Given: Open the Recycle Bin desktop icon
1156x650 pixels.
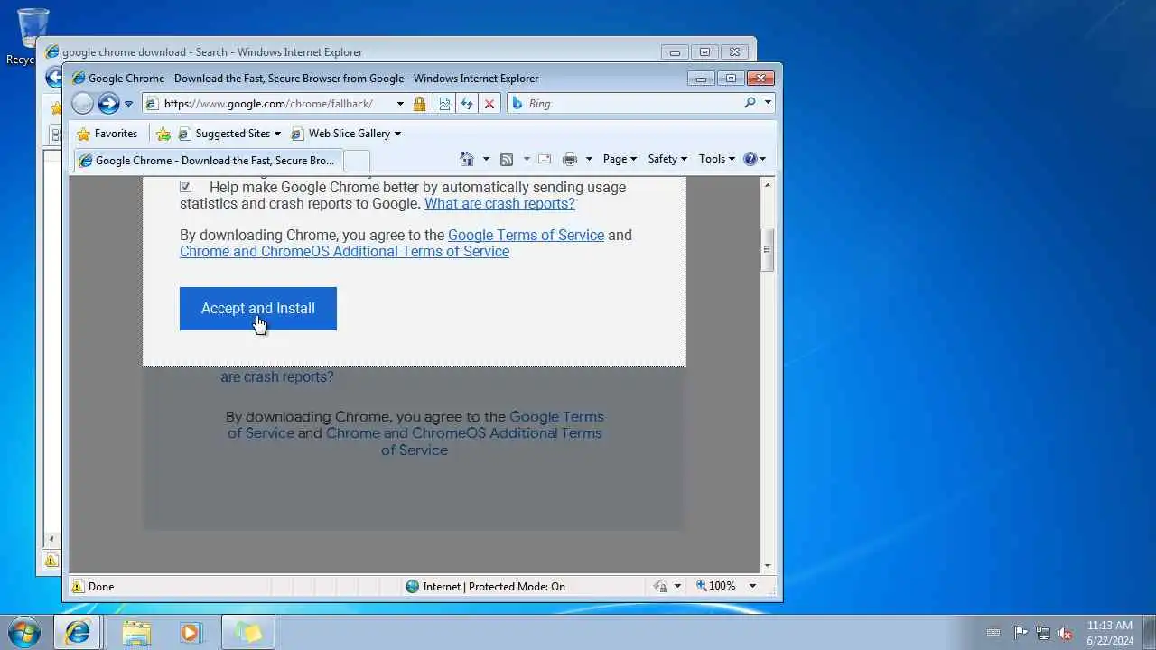Looking at the screenshot, I should pos(33,36).
